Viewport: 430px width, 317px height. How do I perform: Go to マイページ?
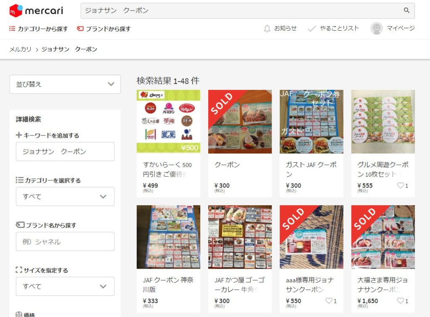(400, 28)
